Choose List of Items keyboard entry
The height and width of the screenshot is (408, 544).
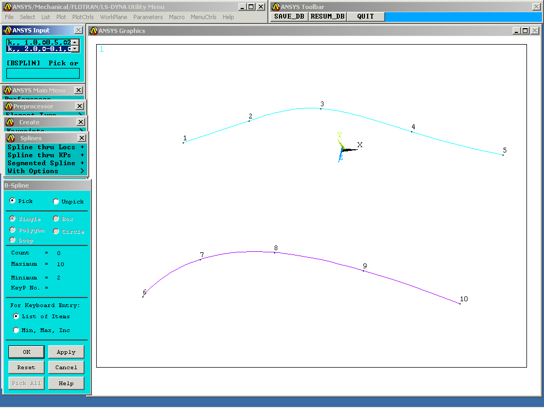[x=16, y=316]
